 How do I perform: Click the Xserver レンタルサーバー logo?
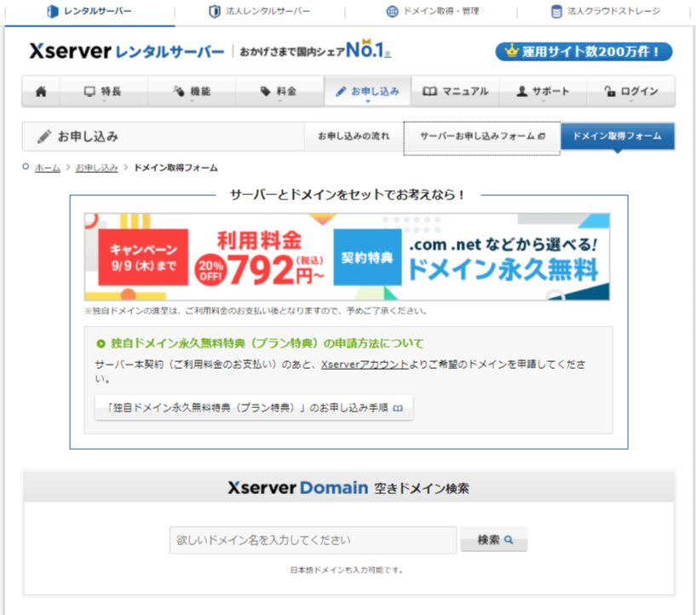point(127,51)
